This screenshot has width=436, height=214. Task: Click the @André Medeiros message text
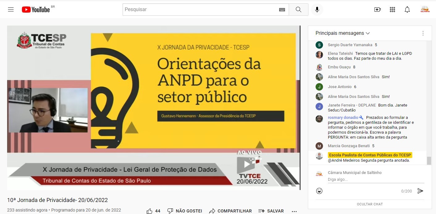click(x=369, y=160)
